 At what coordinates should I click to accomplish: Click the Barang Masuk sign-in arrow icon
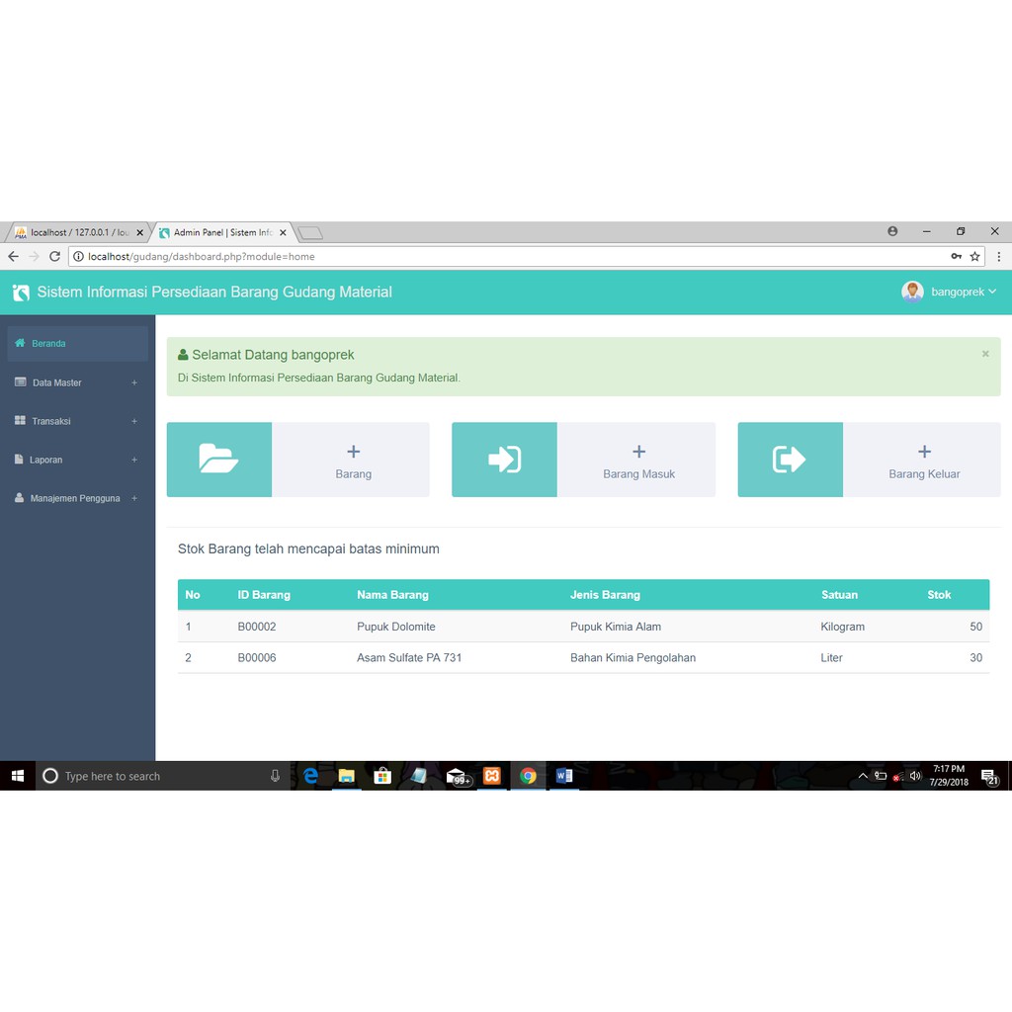pyautogui.click(x=504, y=460)
